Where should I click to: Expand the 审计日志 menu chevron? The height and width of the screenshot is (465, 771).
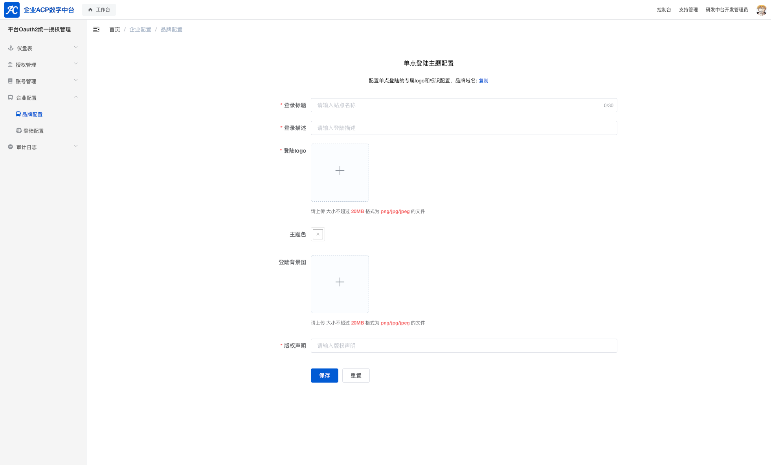tap(76, 146)
